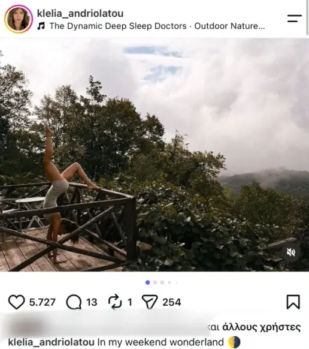Open 'άλλους χρήστες' likers list
The width and height of the screenshot is (309, 349).
tap(262, 327)
